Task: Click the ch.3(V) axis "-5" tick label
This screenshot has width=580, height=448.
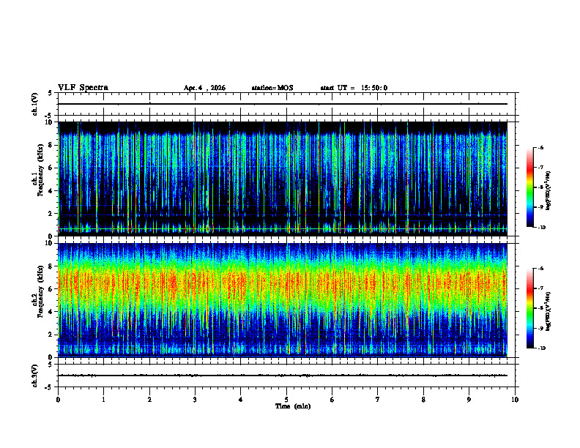Action: pyautogui.click(x=49, y=387)
